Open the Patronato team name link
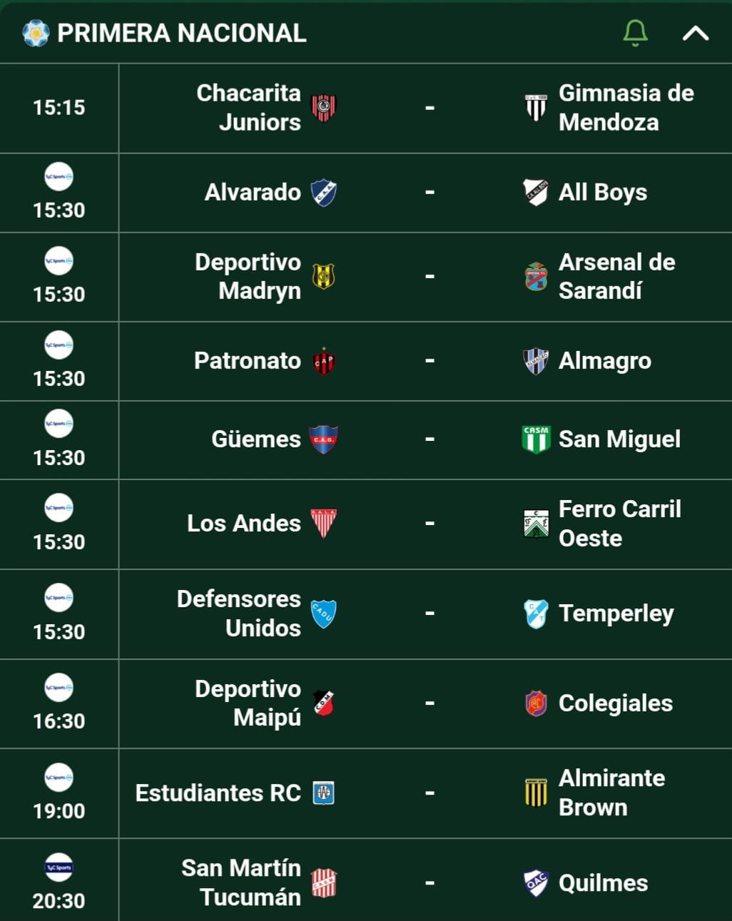The width and height of the screenshot is (732, 921). [247, 361]
